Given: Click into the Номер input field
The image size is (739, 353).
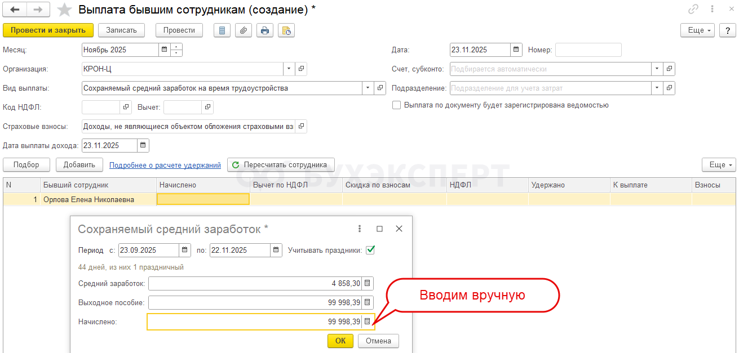Looking at the screenshot, I should pos(588,50).
